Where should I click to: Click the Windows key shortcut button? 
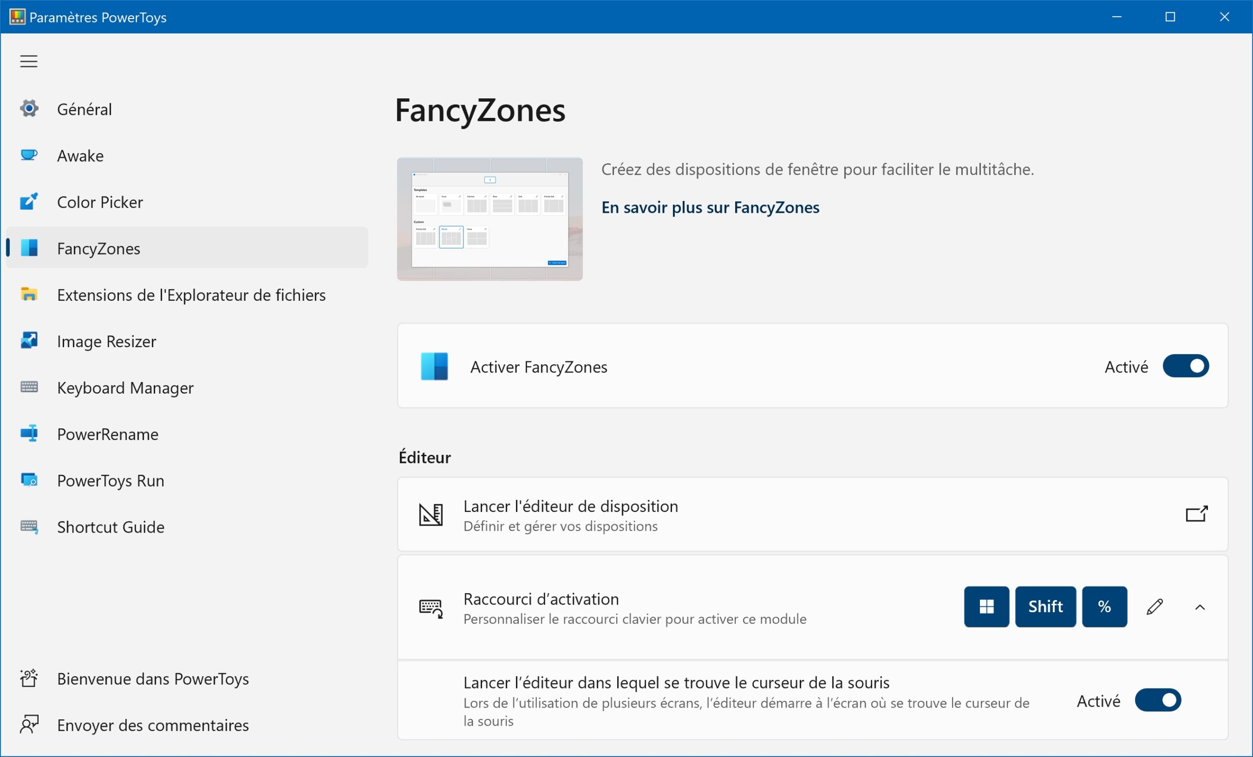point(987,606)
